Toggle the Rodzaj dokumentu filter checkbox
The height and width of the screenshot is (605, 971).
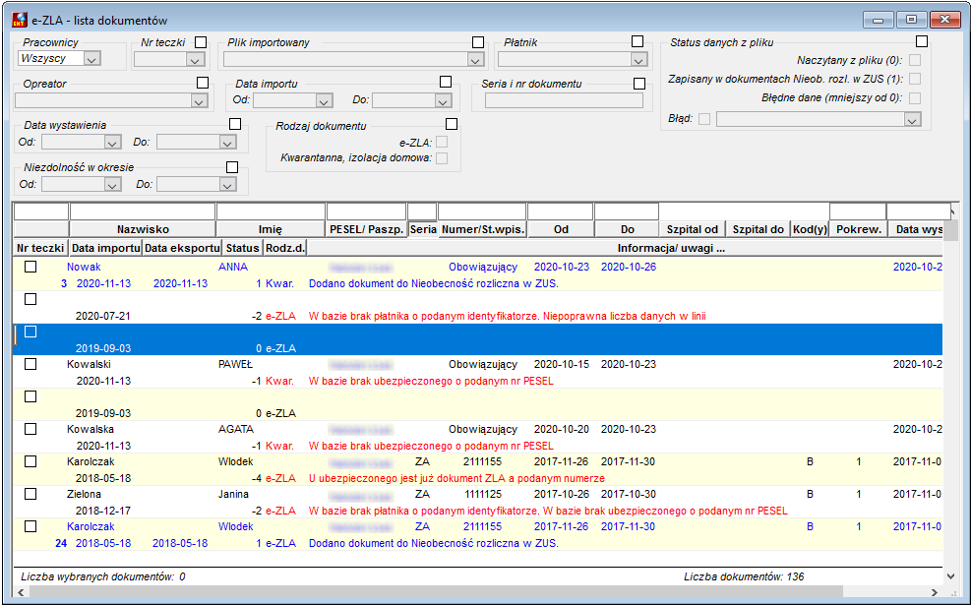tap(452, 125)
